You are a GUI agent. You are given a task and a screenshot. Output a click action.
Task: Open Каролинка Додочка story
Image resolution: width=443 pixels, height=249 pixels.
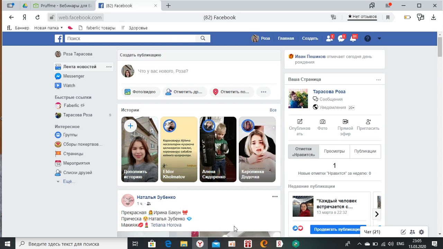[x=257, y=149]
